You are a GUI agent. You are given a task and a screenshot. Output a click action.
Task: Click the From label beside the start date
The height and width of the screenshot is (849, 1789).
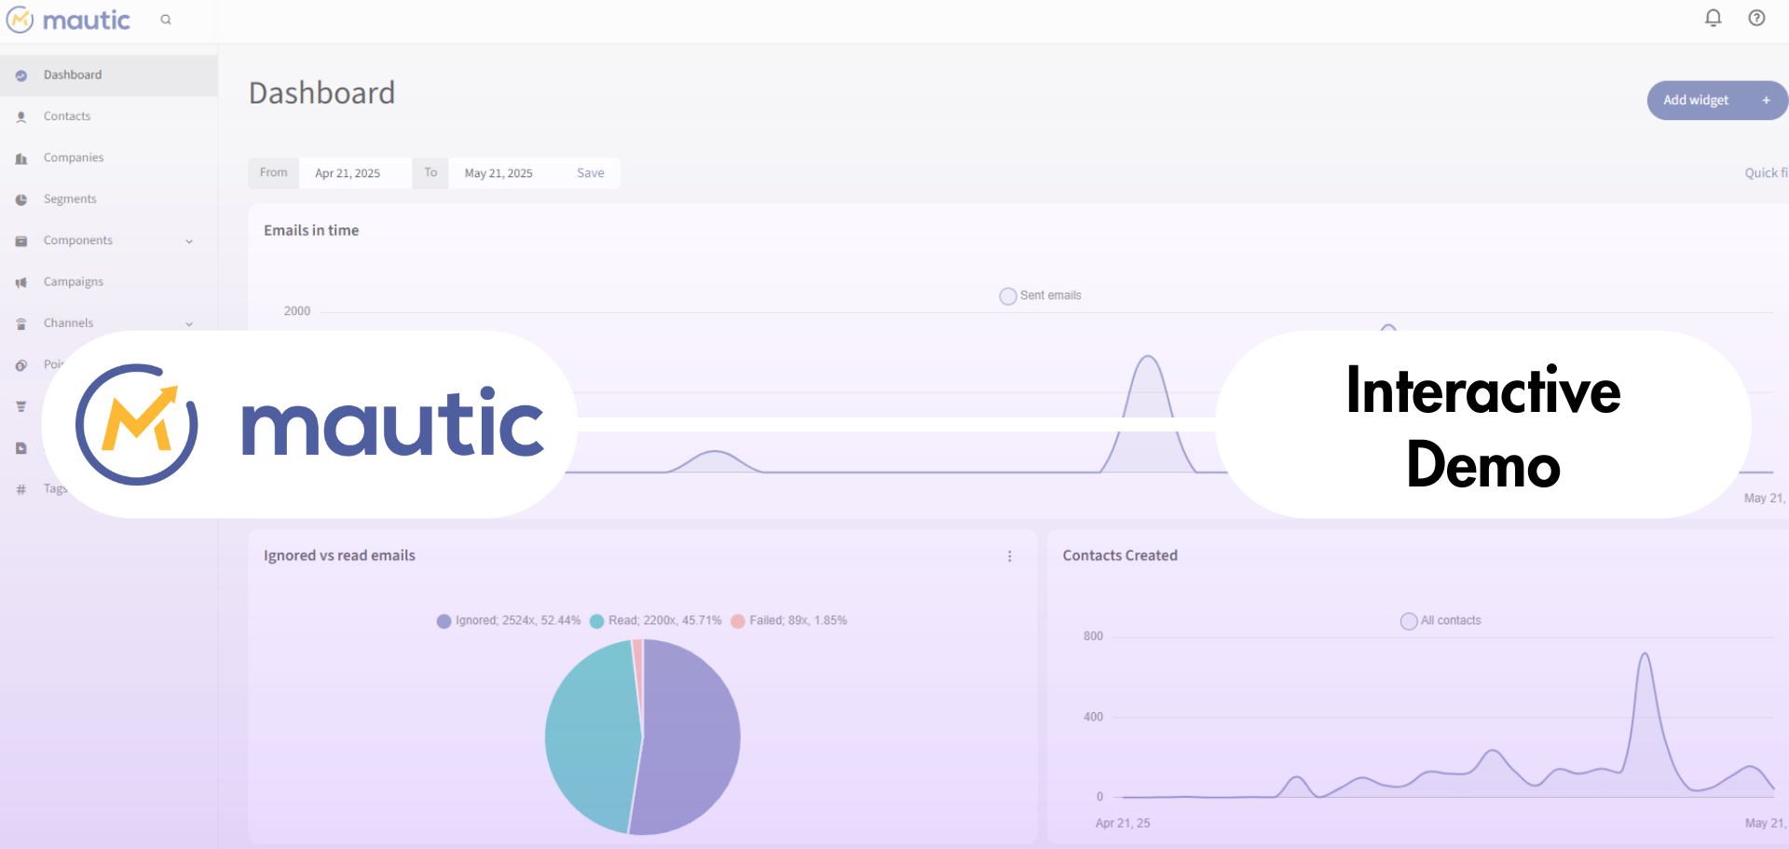tap(274, 173)
